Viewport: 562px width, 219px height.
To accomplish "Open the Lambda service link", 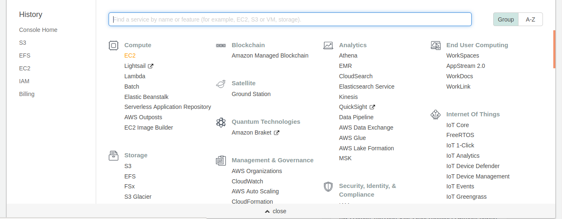I will (x=135, y=76).
